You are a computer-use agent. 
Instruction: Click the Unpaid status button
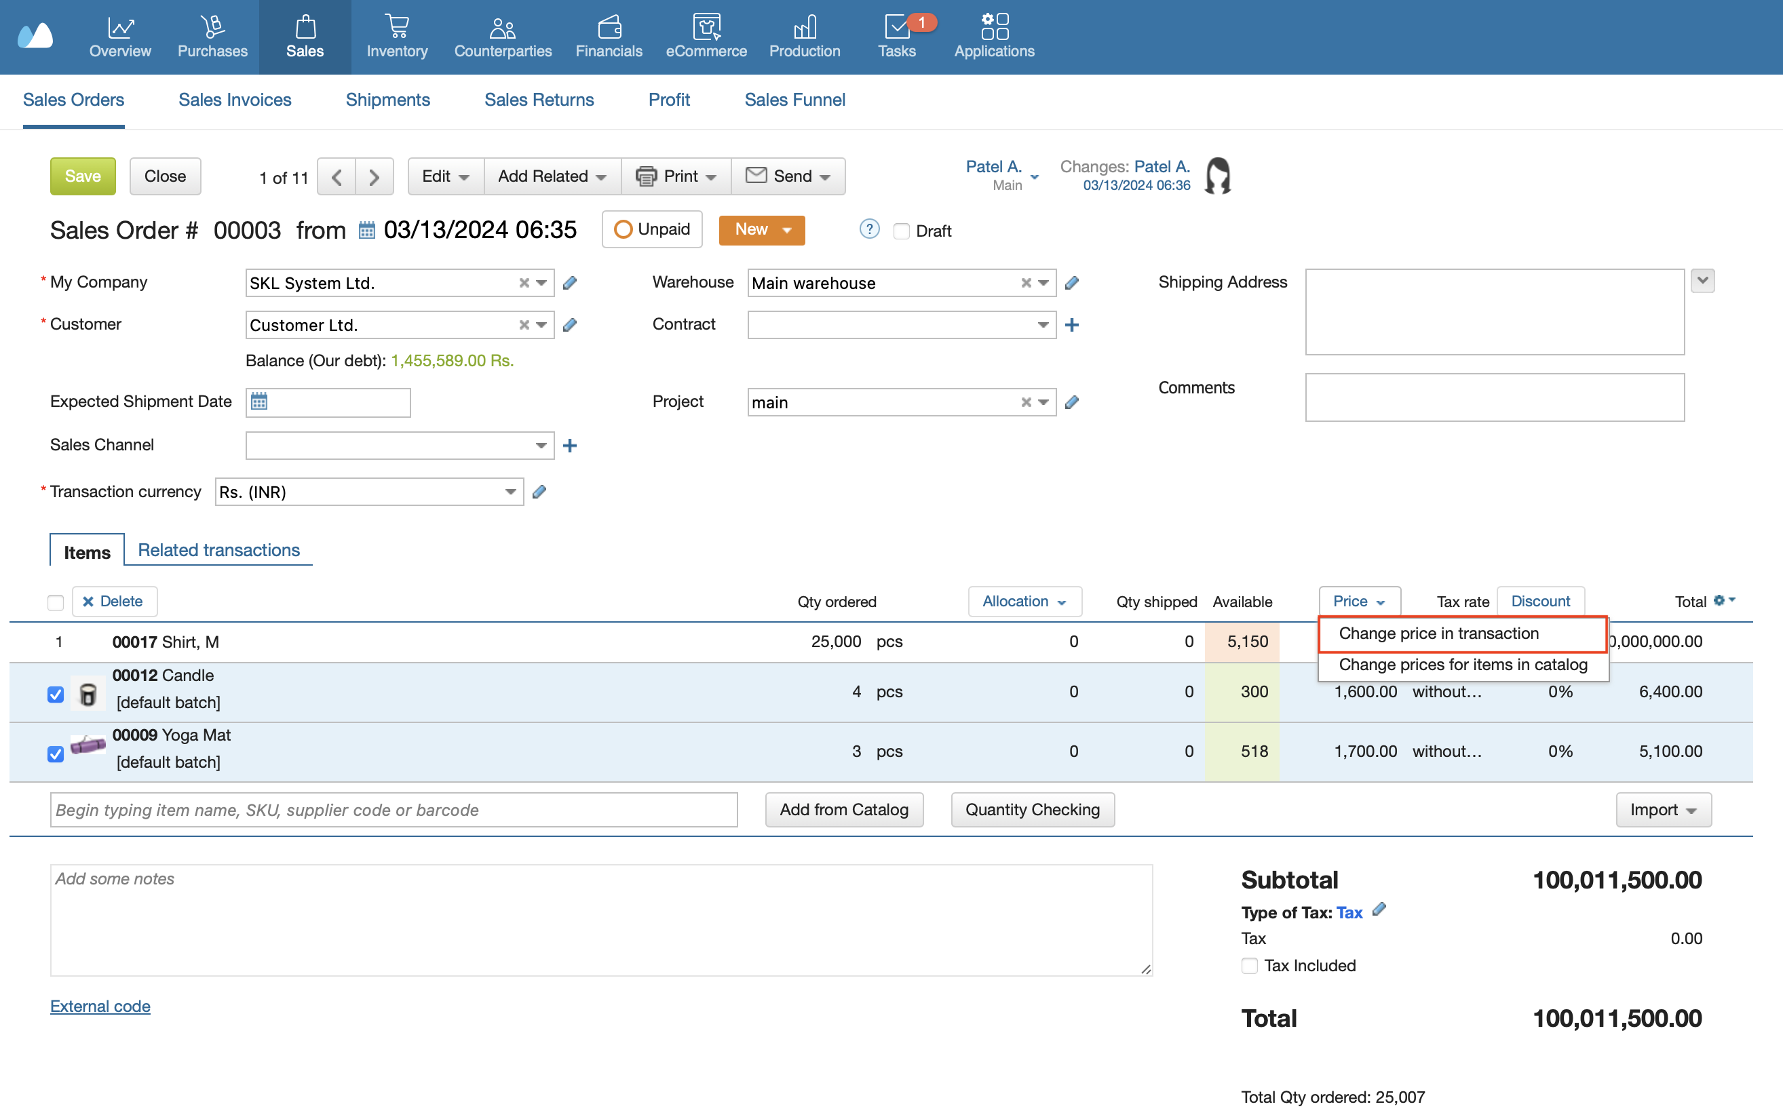tap(651, 230)
